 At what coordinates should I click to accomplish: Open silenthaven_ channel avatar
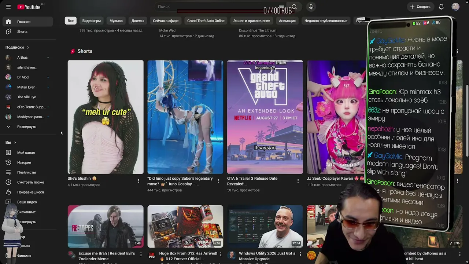pos(8,67)
